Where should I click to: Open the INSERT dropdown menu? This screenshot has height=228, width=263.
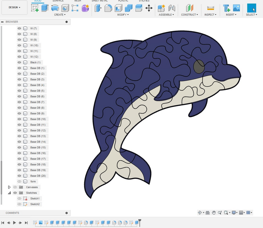click(231, 15)
